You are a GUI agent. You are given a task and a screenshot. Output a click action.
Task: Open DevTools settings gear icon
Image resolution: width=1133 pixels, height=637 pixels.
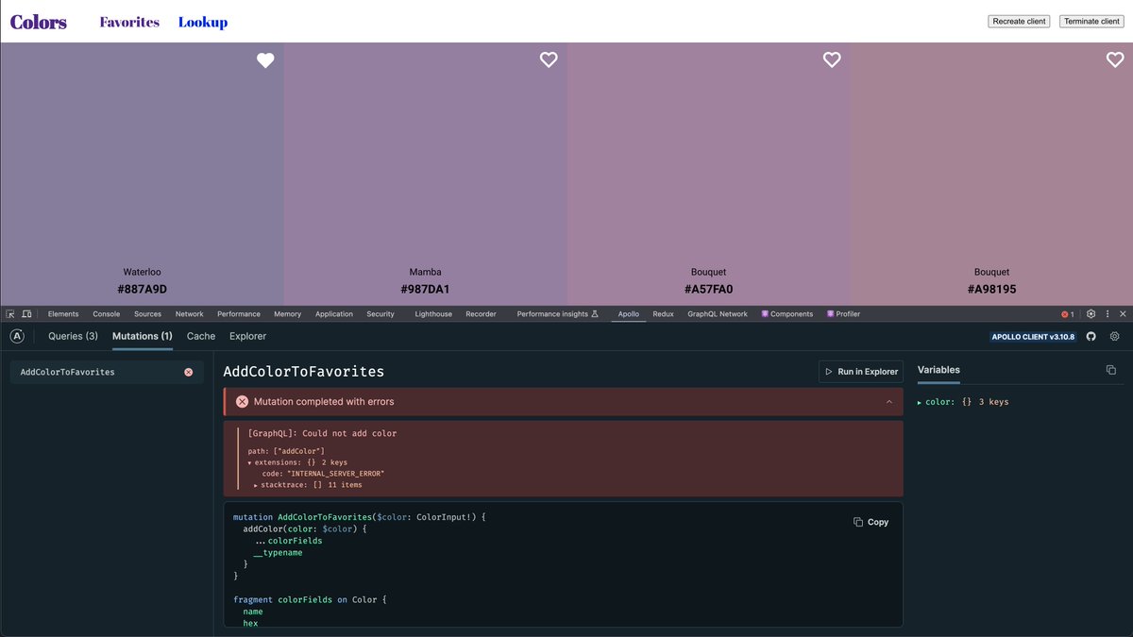tap(1091, 314)
